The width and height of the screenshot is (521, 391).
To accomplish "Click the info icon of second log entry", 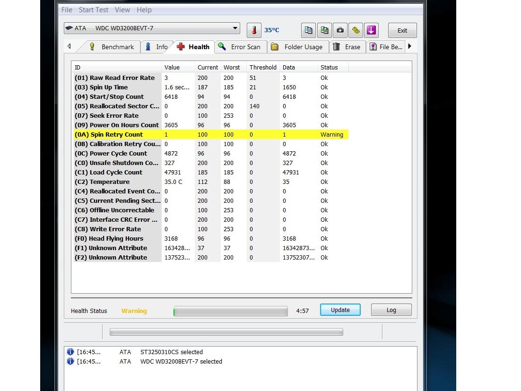I will 70,361.
